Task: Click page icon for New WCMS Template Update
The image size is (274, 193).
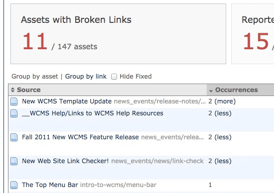Action: point(14,101)
